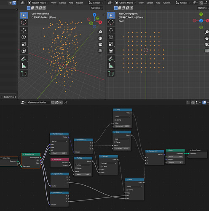209x211 pixels.
Task: Click the red X axis on the User Perspective gizmo
Action: [x=100, y=22]
